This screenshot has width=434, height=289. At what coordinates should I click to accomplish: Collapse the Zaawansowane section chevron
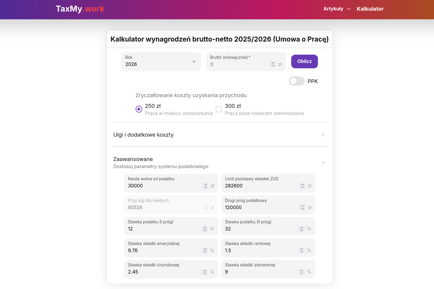click(x=323, y=162)
